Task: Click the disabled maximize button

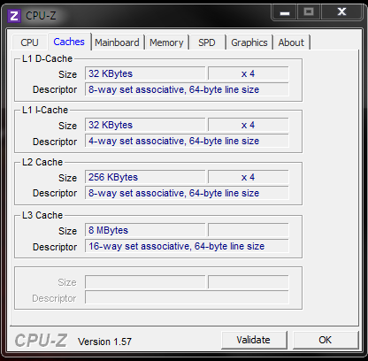Action: click(x=309, y=12)
